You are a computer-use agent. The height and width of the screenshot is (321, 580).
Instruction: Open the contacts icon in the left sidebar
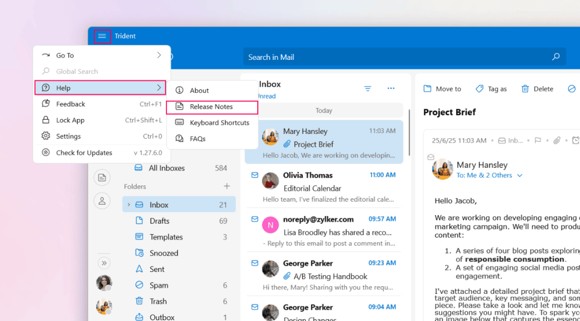coord(102,201)
